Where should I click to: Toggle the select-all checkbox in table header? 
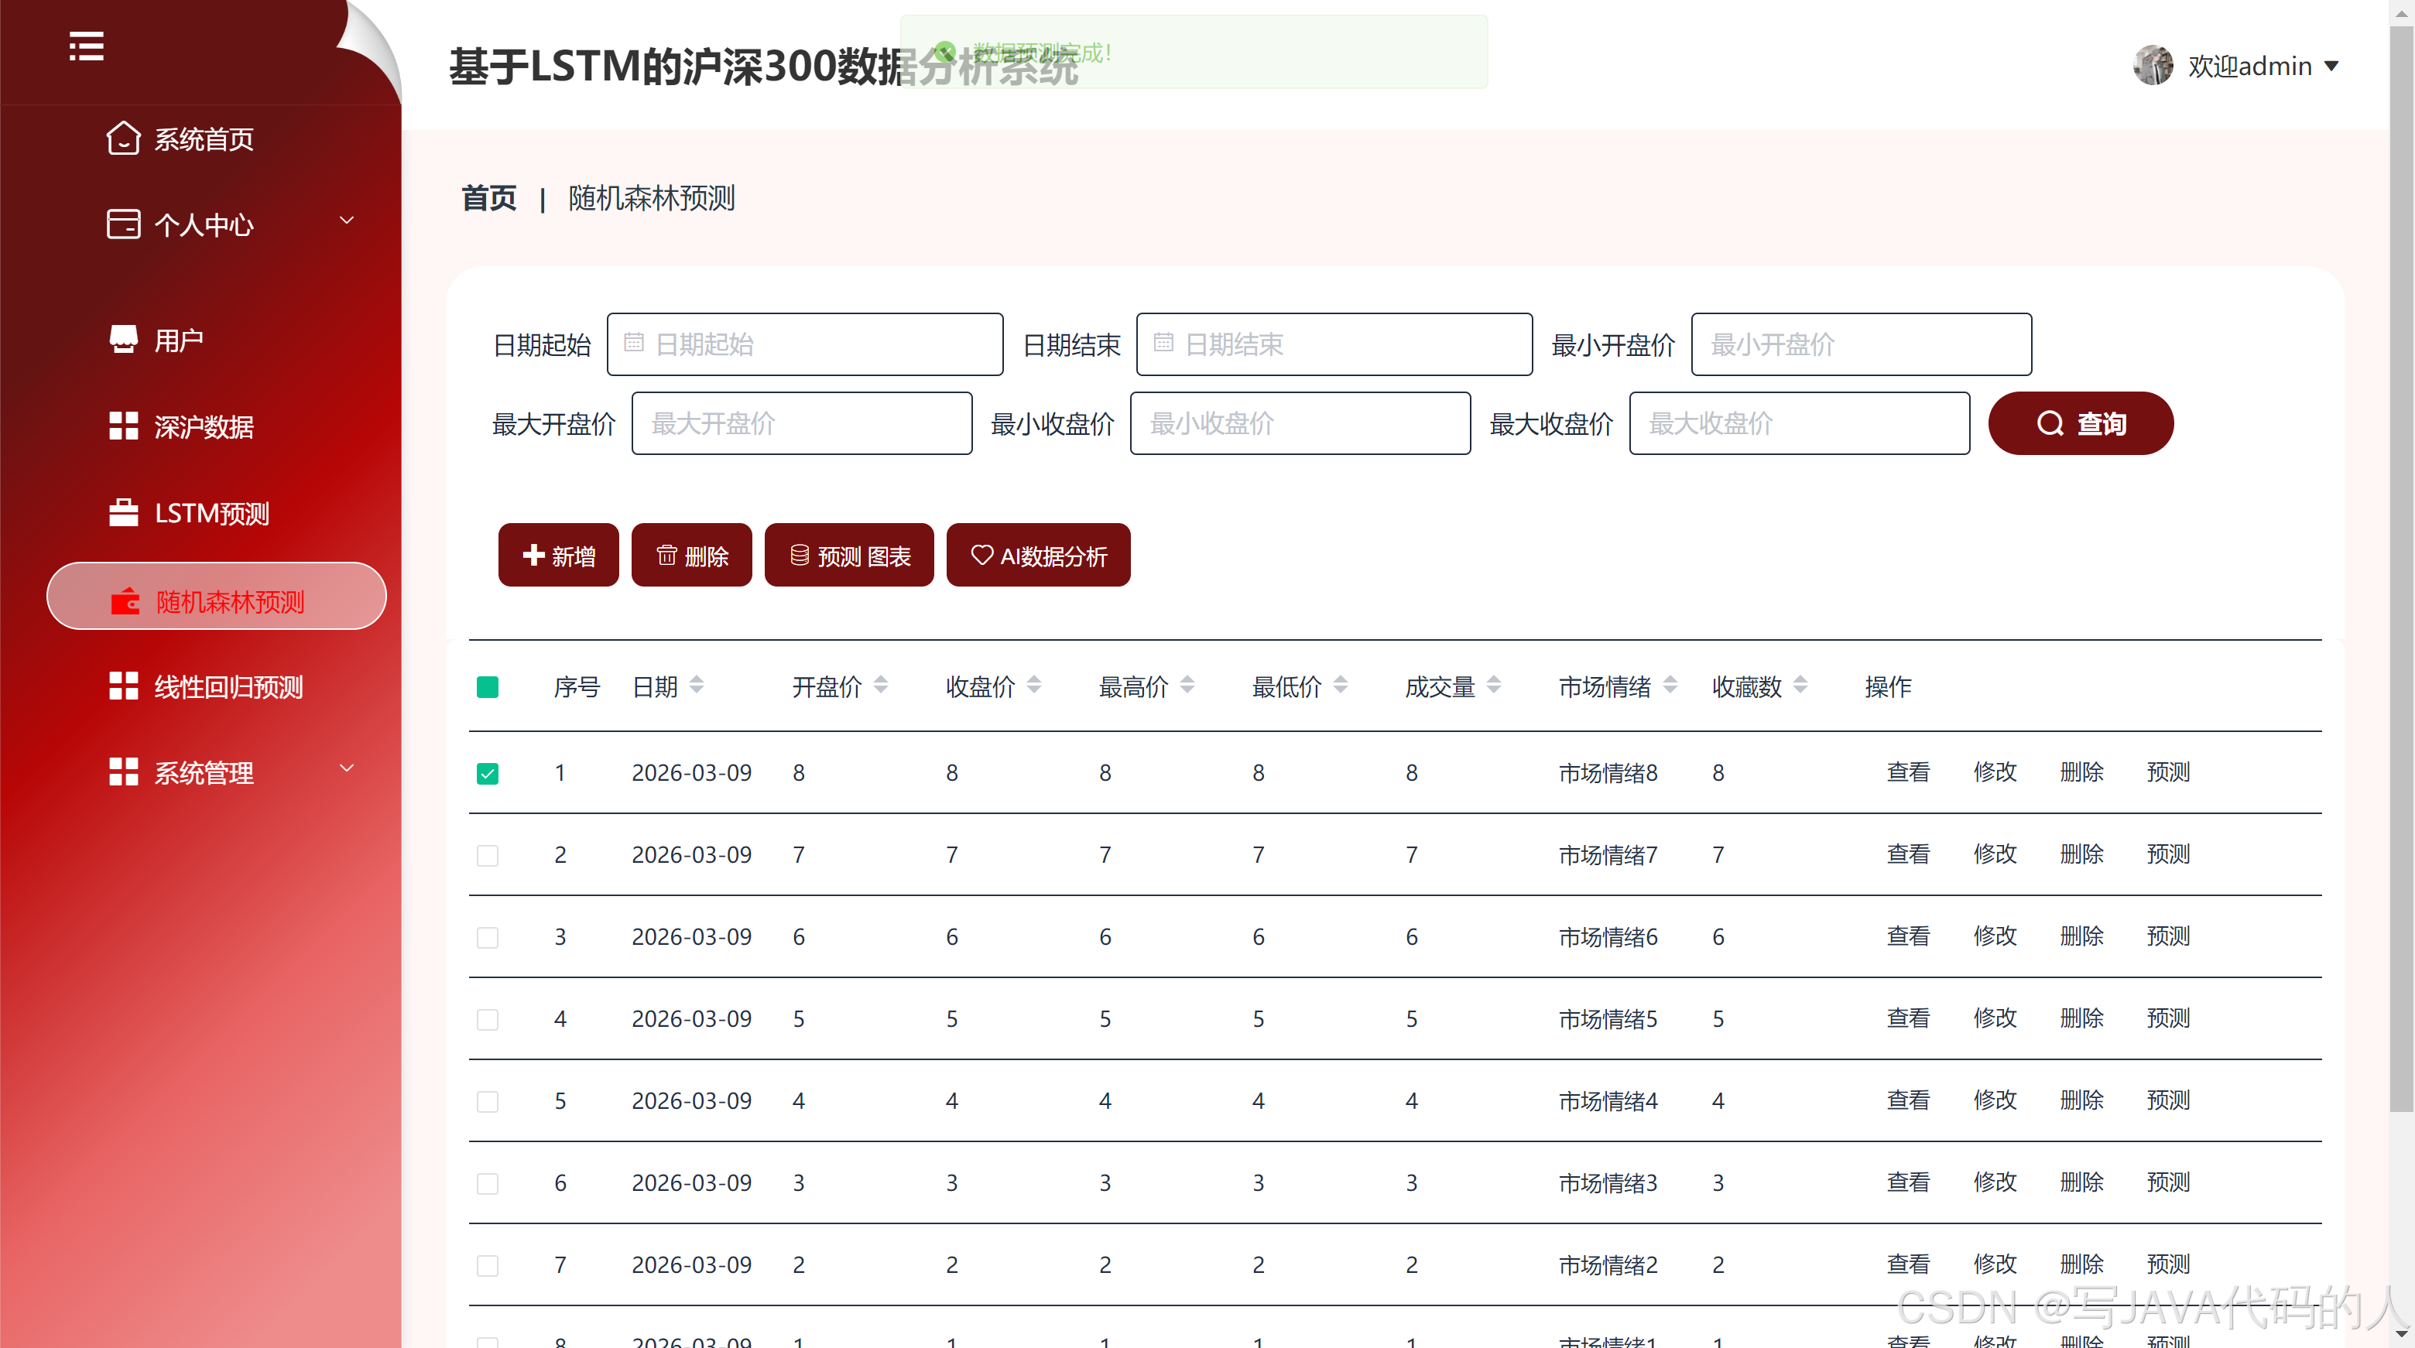tap(488, 687)
